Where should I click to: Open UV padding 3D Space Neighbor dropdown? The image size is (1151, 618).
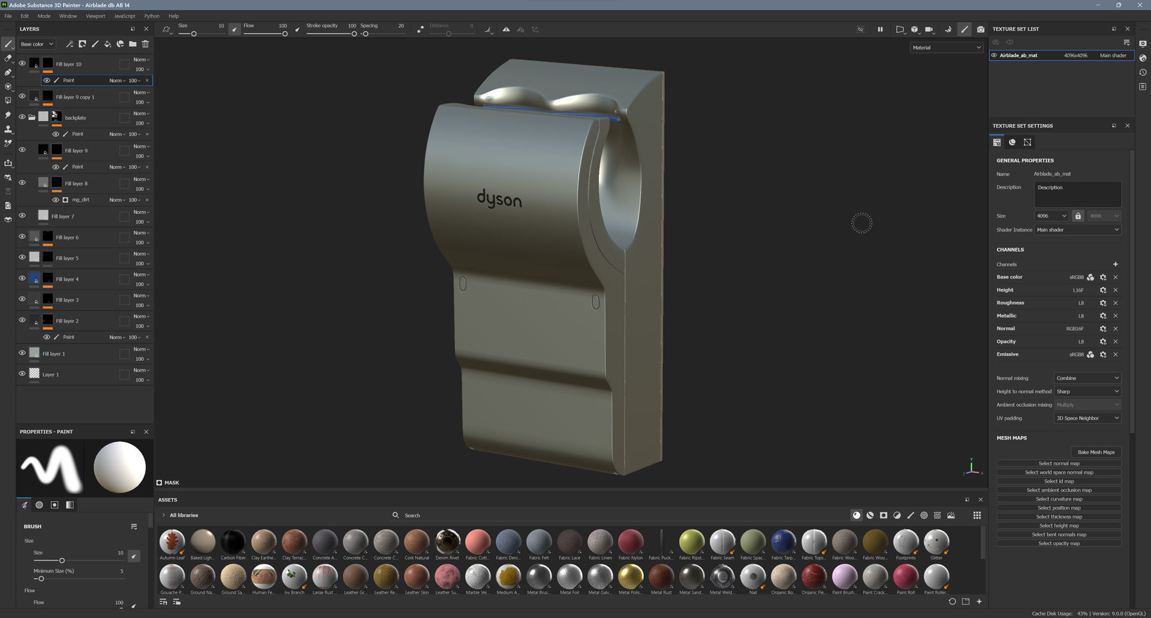click(x=1087, y=418)
